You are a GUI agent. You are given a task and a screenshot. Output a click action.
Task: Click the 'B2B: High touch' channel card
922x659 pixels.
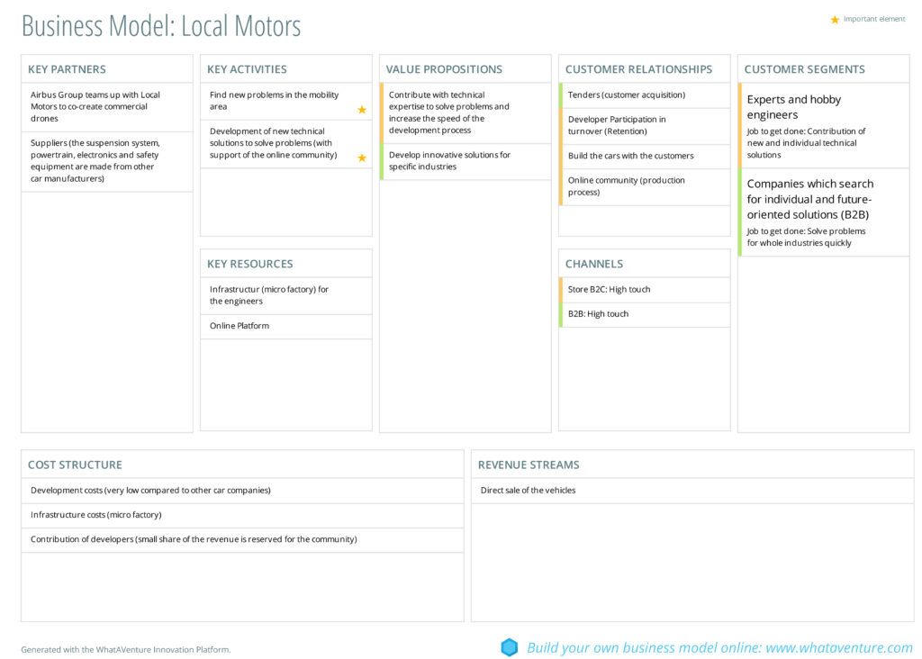coord(645,314)
